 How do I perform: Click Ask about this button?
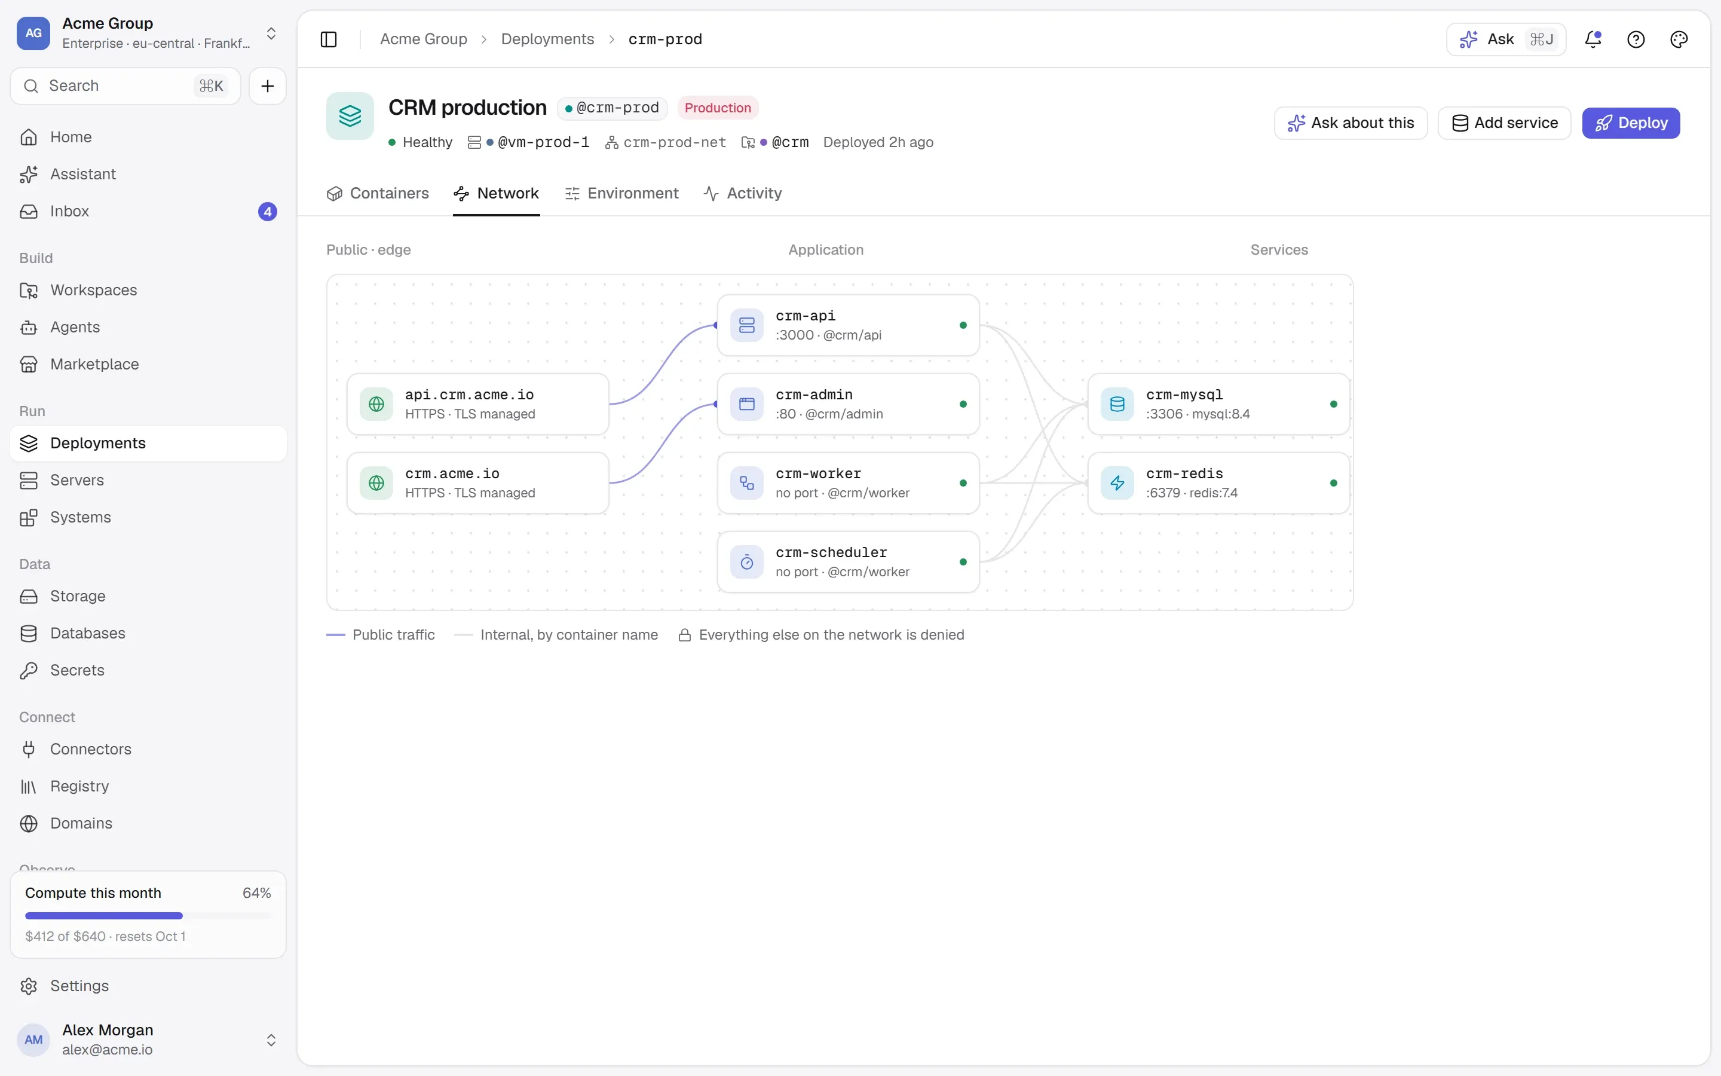point(1351,123)
